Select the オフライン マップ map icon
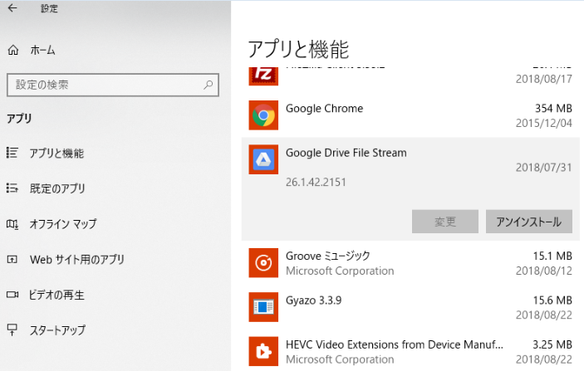 coord(12,223)
